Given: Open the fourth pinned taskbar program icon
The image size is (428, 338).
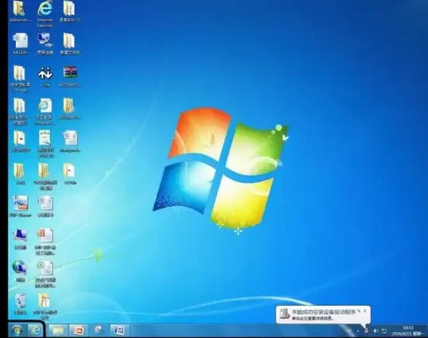Looking at the screenshot, I should coord(98,330).
